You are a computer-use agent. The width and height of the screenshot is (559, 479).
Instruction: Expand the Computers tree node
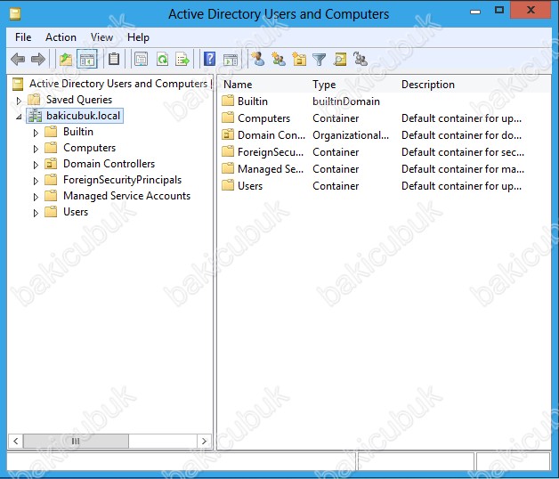click(x=36, y=149)
